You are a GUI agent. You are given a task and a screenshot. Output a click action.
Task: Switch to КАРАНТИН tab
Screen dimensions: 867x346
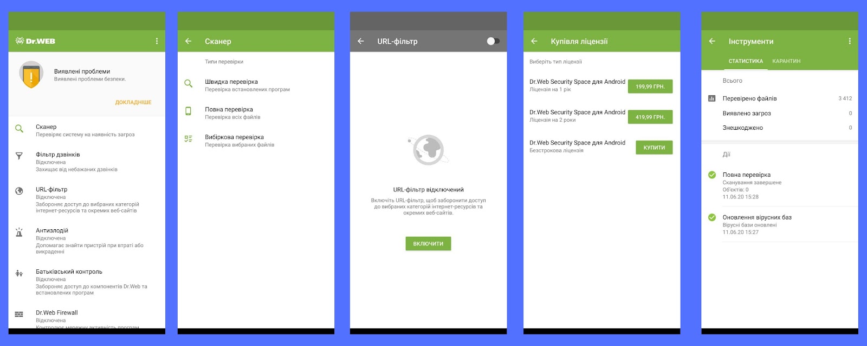786,61
